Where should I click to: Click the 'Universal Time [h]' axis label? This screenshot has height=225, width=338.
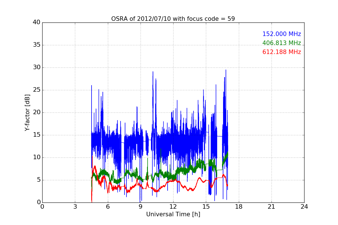click(x=173, y=214)
